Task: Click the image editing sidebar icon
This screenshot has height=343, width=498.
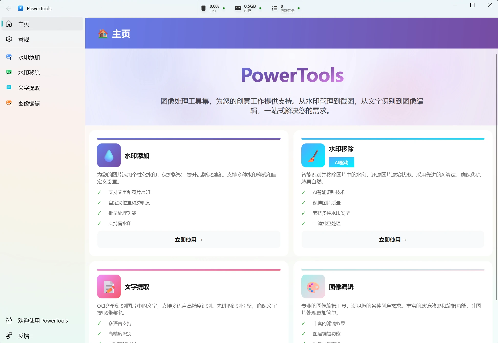Action: (9, 103)
